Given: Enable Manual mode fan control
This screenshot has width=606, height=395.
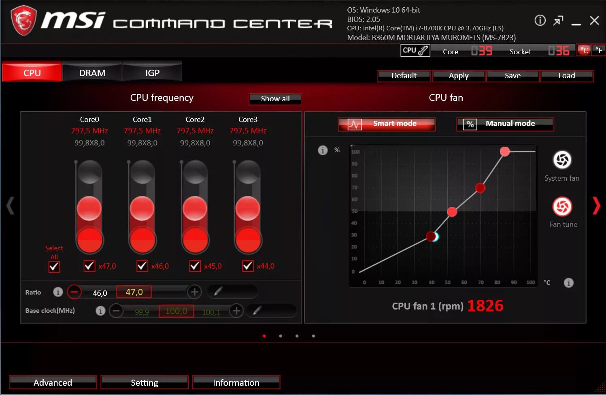Looking at the screenshot, I should point(505,124).
